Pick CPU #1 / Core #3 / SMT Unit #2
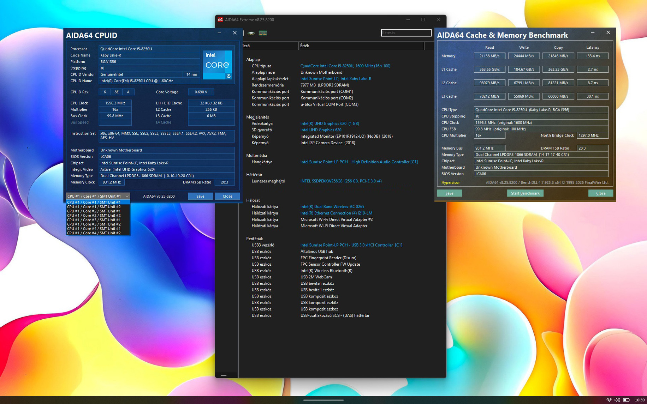Screen dimensions: 647x404 coord(98,224)
